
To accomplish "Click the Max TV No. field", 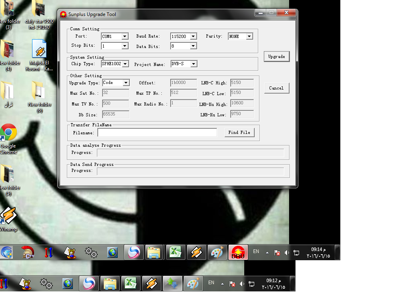I will (x=116, y=104).
